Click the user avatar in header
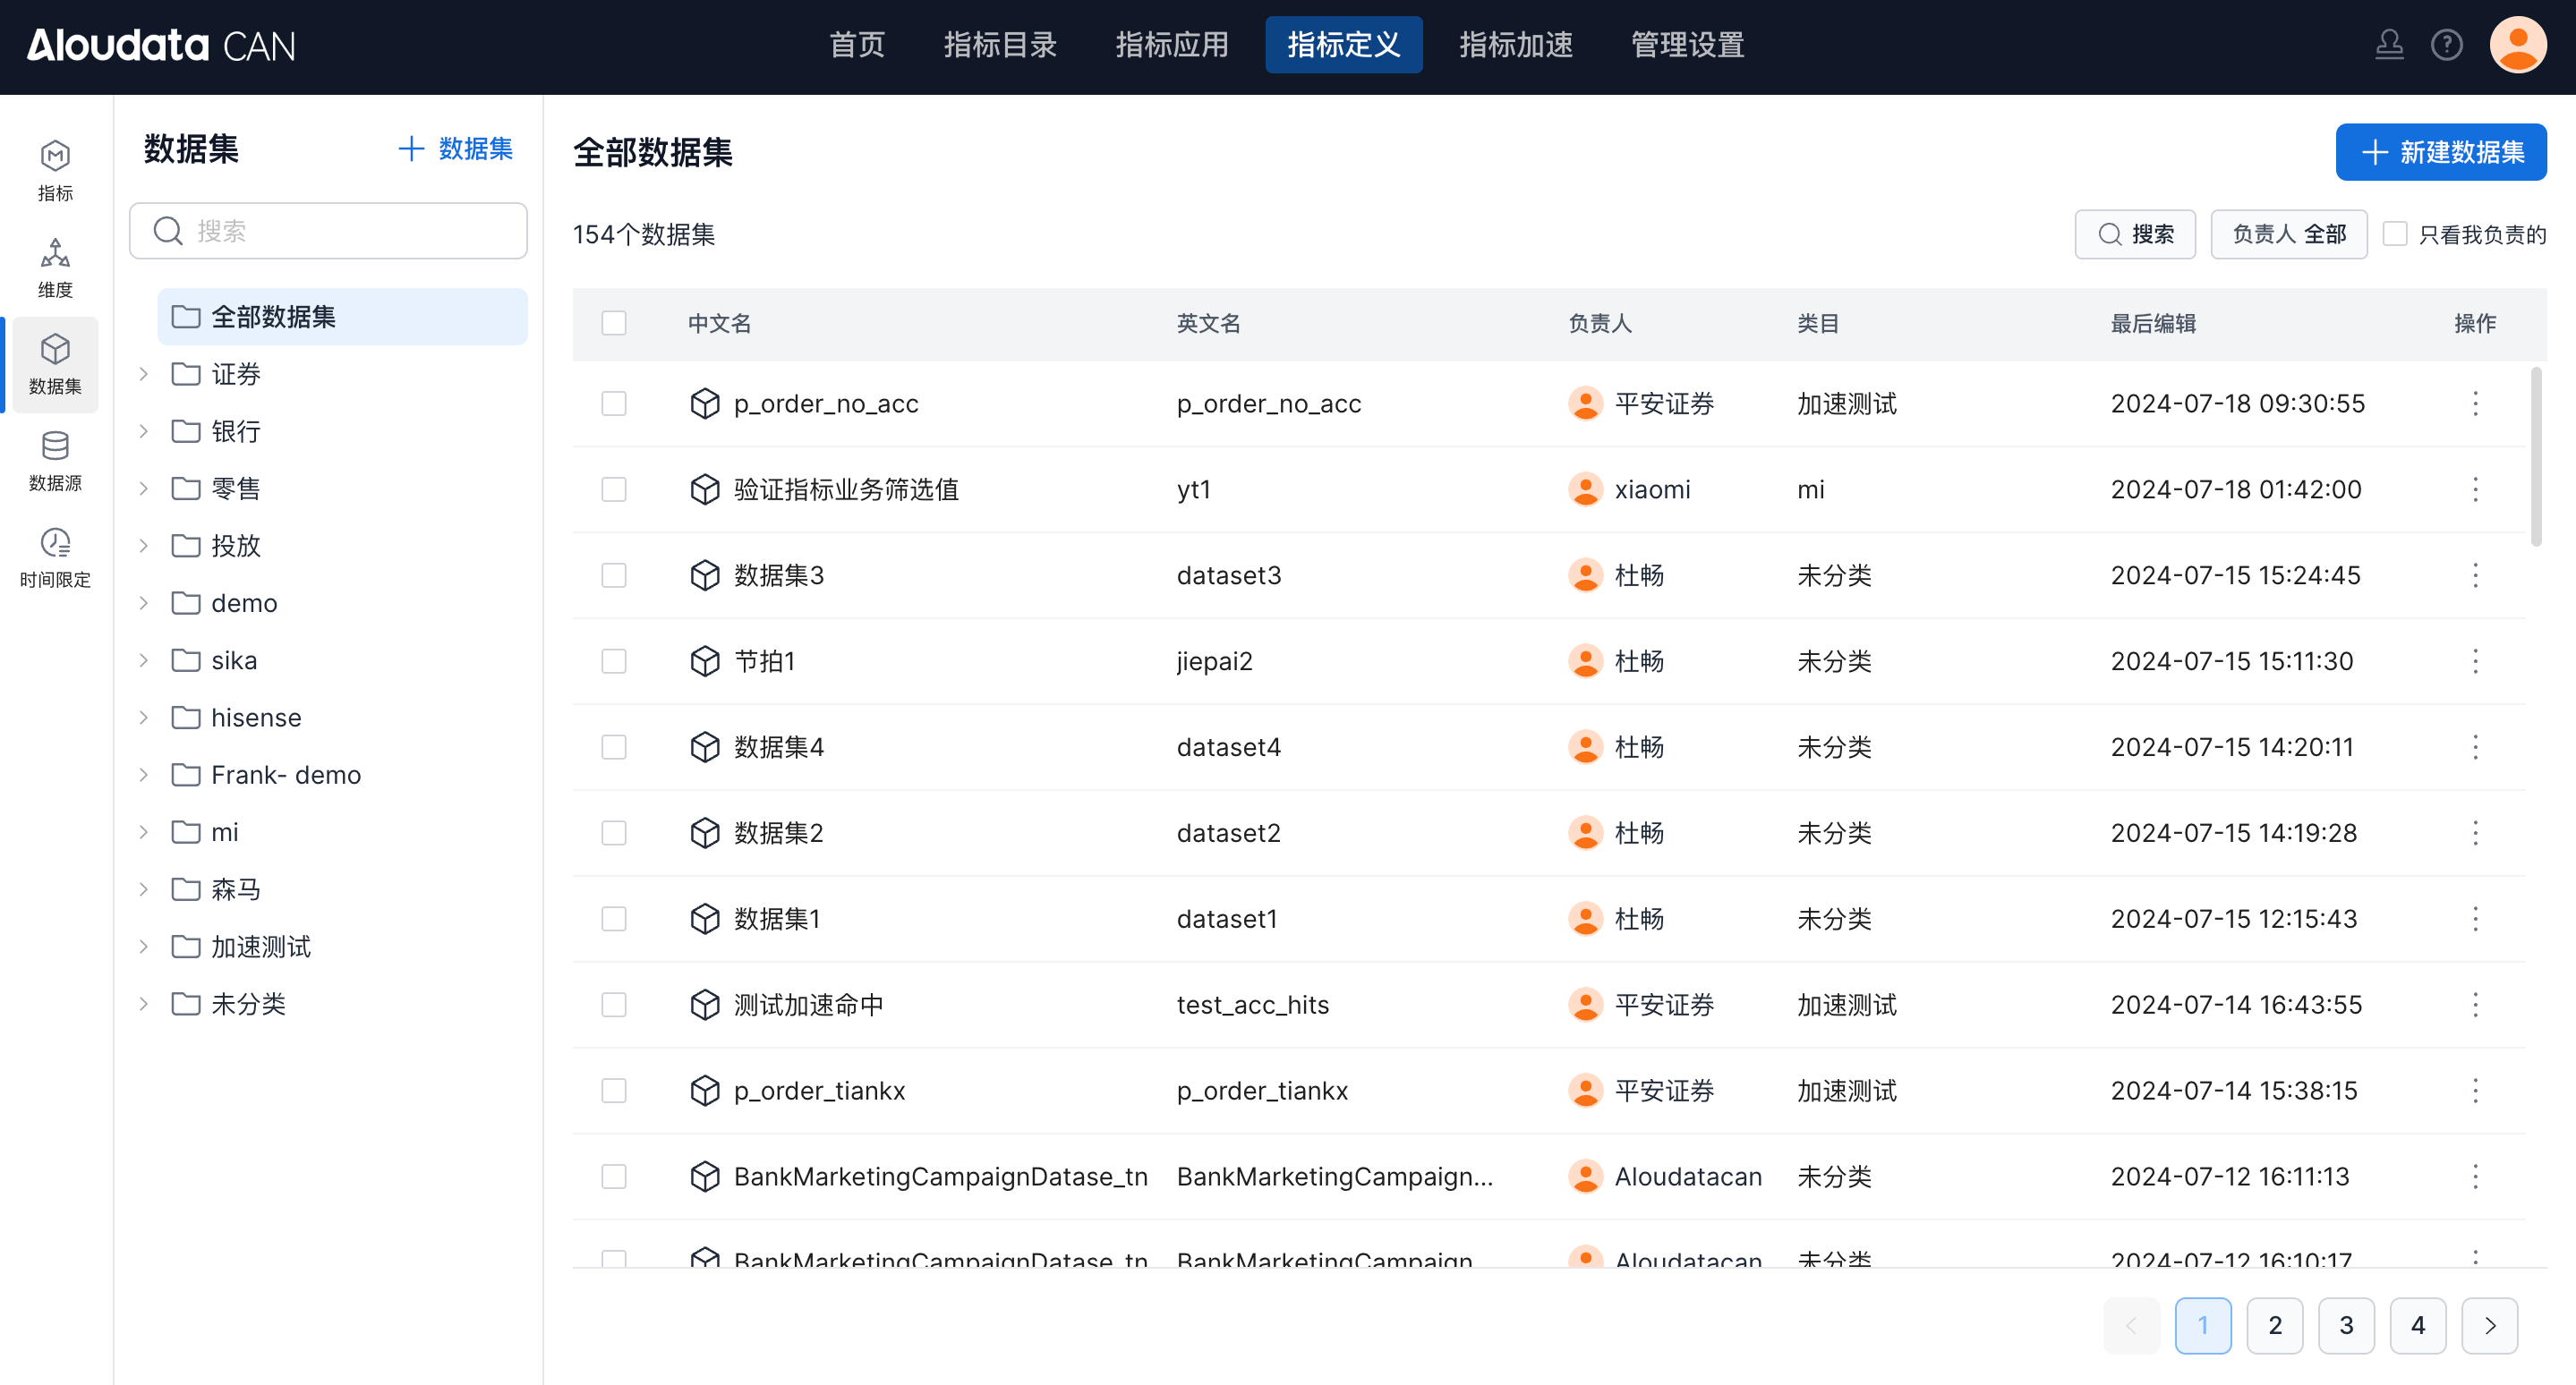 coord(2517,45)
